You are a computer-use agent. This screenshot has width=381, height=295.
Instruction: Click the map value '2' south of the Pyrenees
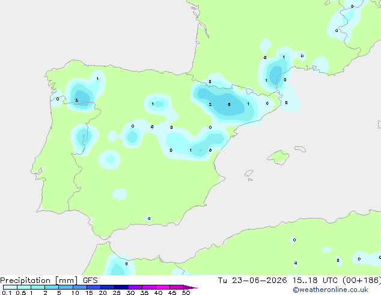(210, 104)
